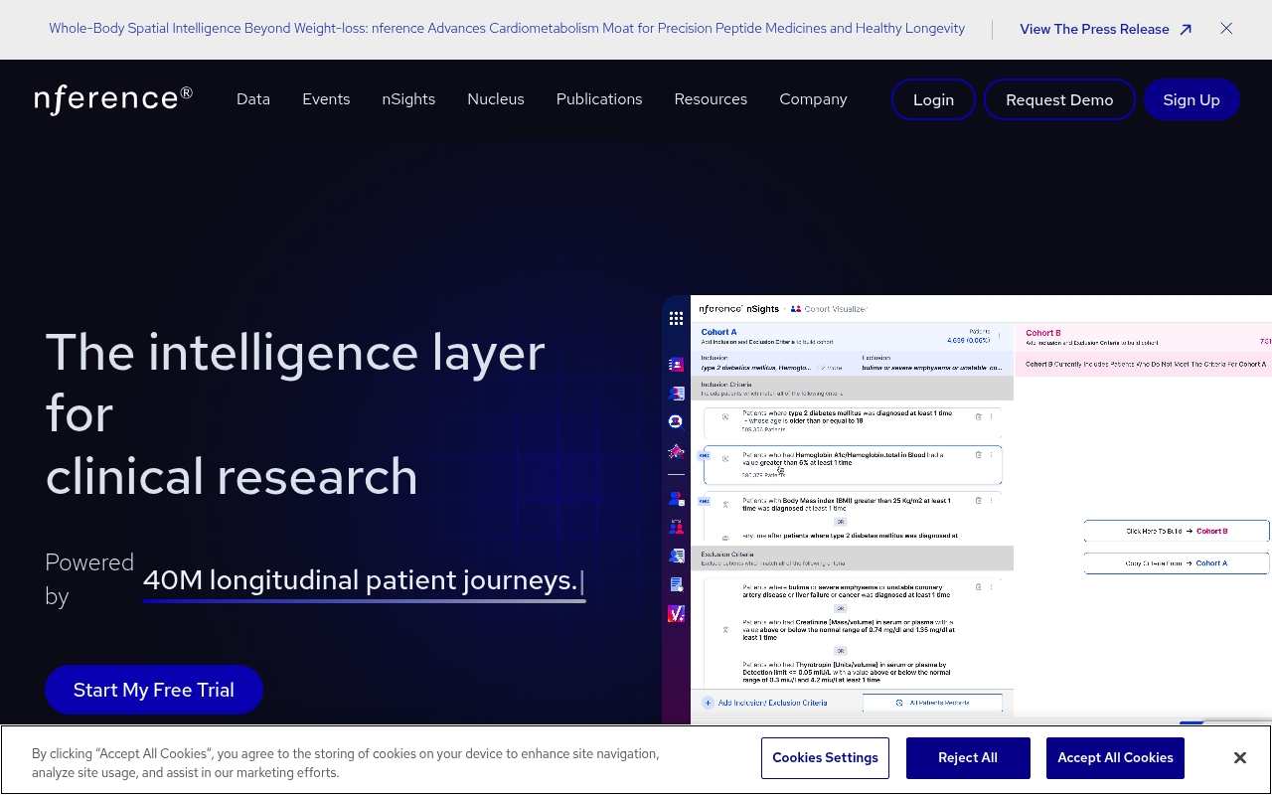Viewport: 1272px width, 795px height.
Task: Click Accept All Cookies
Action: [x=1115, y=758]
